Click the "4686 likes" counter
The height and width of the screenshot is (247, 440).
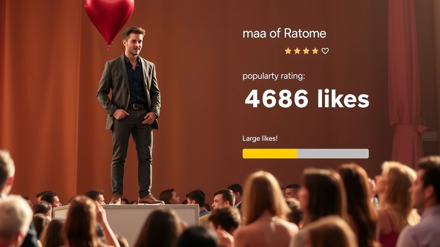[x=307, y=99]
